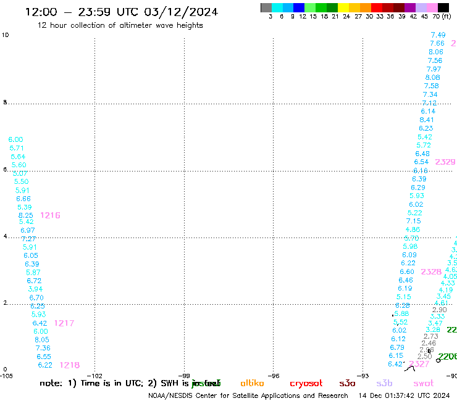
Task: Click the black swatch ending the legend
Action: 443,7
